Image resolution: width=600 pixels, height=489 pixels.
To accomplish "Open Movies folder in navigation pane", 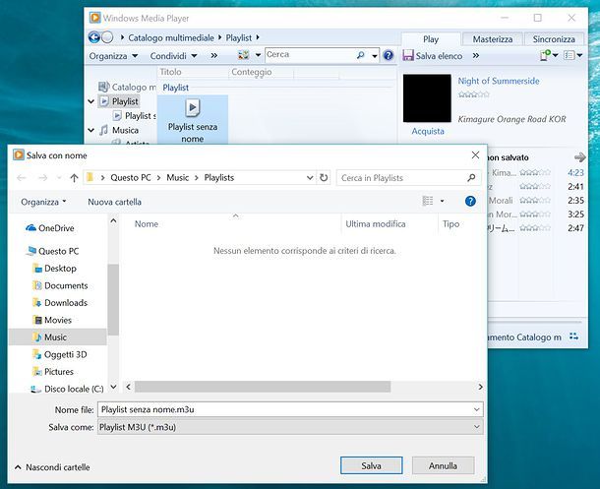I will [52, 320].
